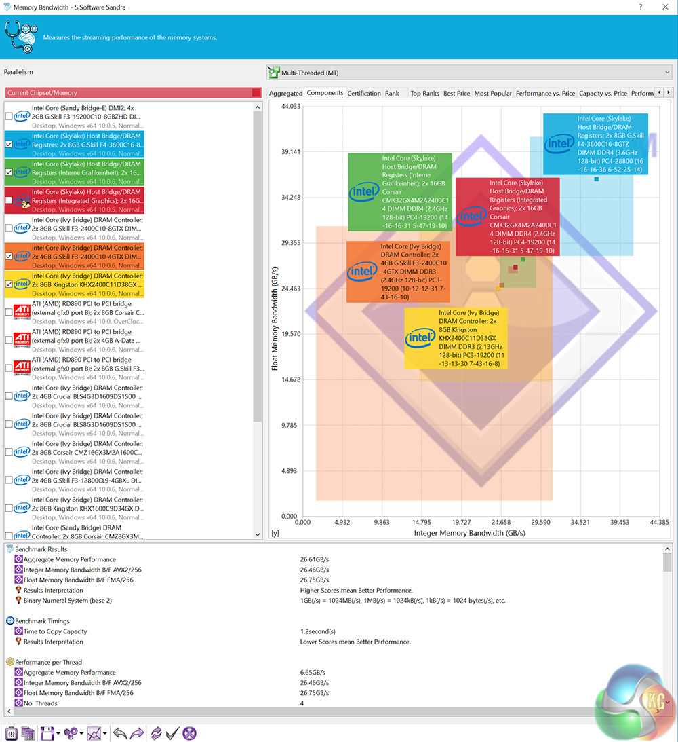This screenshot has height=742, width=678.
Task: Open the Best Price tab
Action: 456,93
